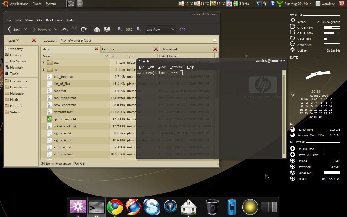Open the List View mode dropdown

(x=160, y=29)
